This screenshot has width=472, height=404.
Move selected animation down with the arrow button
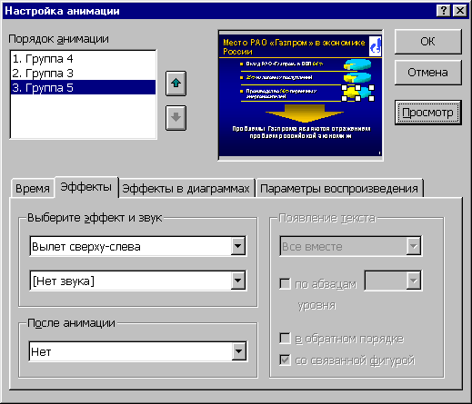click(176, 118)
